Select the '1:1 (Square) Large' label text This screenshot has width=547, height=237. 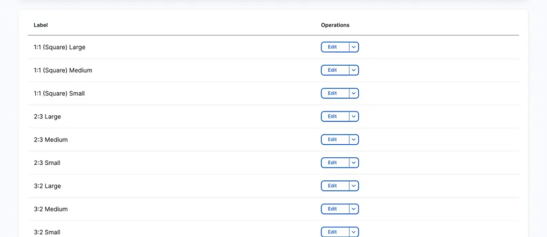point(59,47)
